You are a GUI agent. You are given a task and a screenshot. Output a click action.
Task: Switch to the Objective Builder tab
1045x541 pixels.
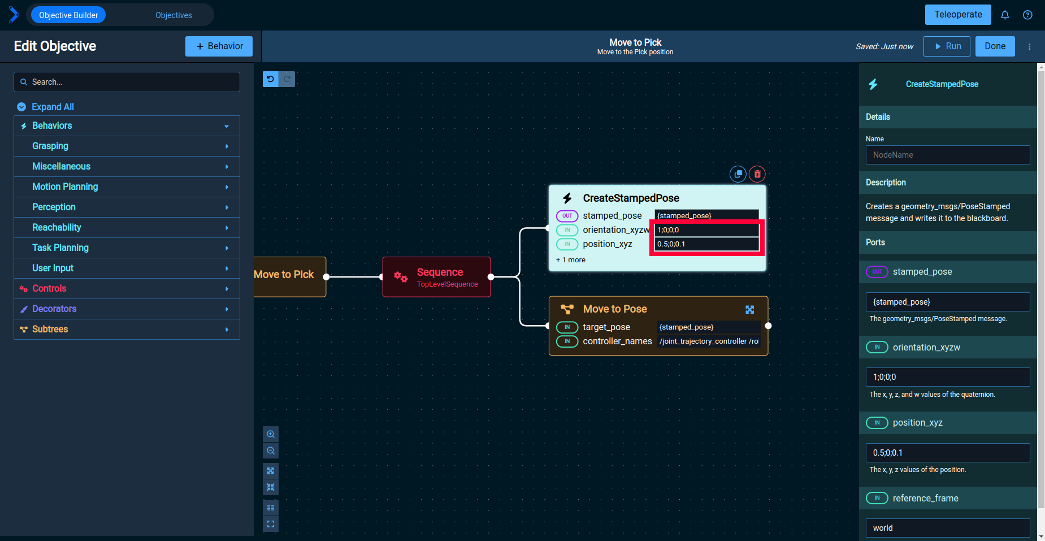coord(68,15)
